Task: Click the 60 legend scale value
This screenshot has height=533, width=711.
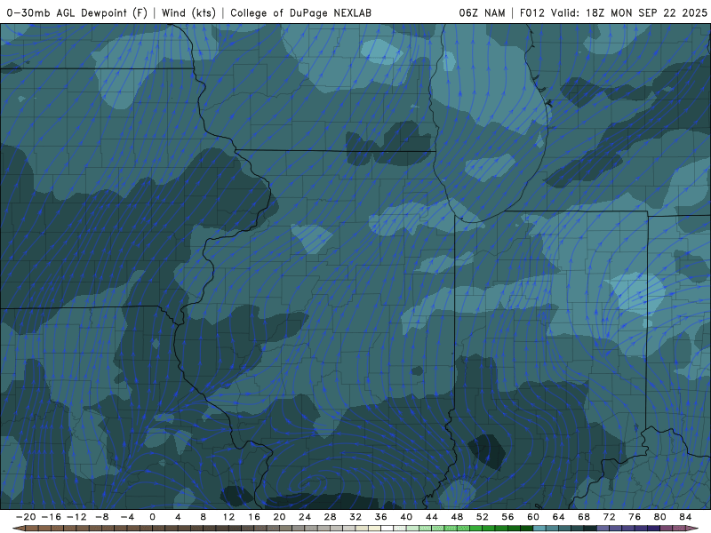Action: coord(533,517)
